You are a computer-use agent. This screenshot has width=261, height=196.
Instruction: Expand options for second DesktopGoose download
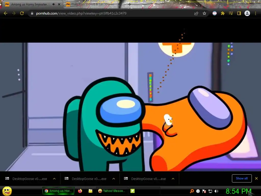tap(114, 179)
